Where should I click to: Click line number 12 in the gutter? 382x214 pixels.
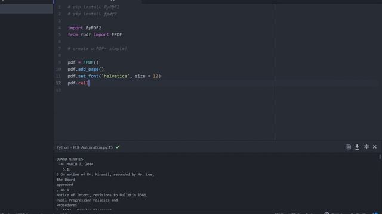click(58, 83)
